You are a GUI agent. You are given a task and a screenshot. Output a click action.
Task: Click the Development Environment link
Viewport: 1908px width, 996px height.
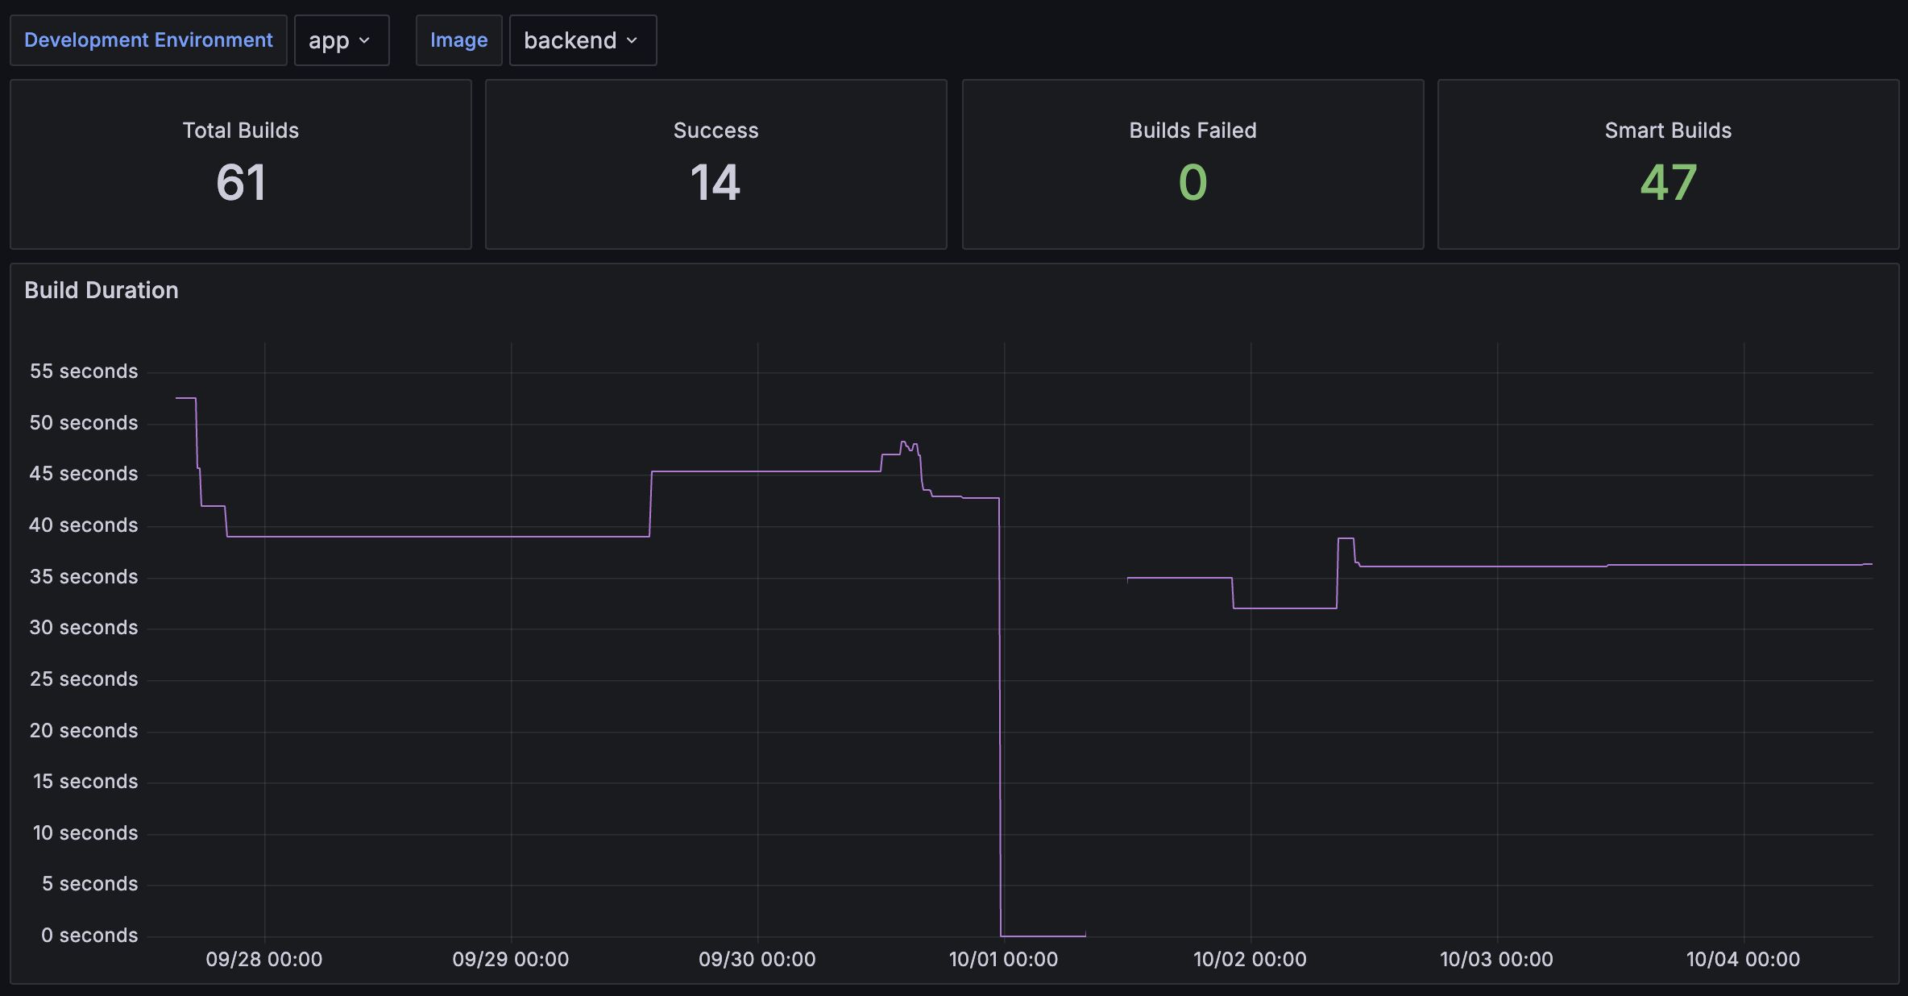(148, 39)
